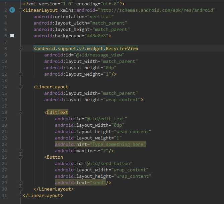Click the "send" text value

point(98,183)
